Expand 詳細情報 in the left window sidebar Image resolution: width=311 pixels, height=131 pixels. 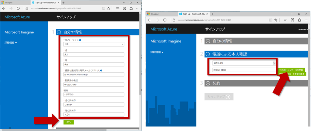11,42
